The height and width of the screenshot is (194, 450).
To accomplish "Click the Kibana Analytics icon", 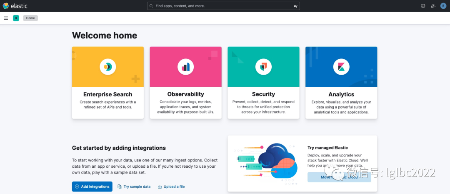I will pyautogui.click(x=341, y=67).
